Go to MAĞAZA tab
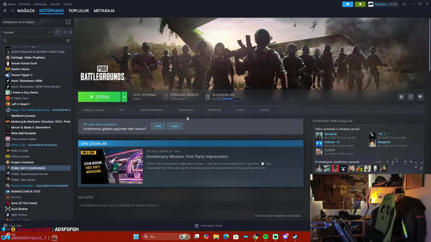This screenshot has width=431, height=242. [x=26, y=11]
